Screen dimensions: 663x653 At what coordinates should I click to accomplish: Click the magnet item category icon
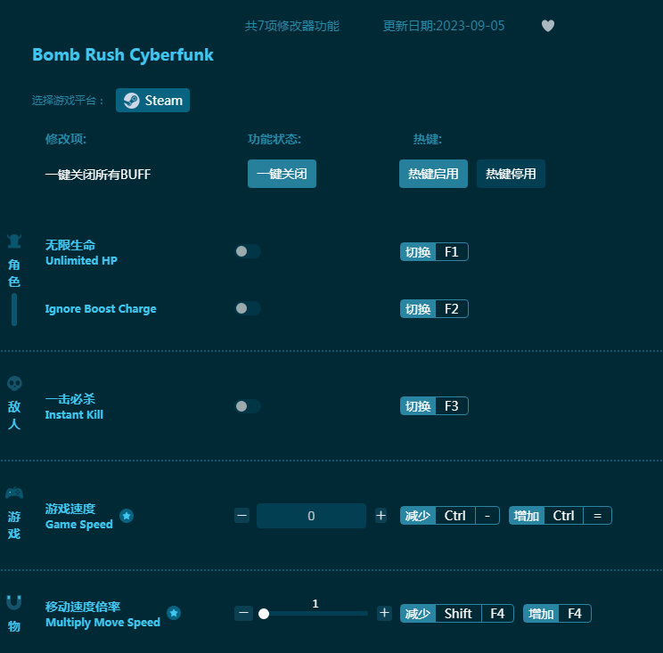point(14,603)
